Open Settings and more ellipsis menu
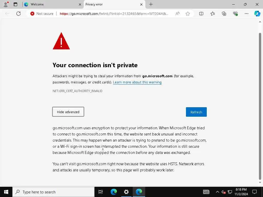 click(x=247, y=14)
